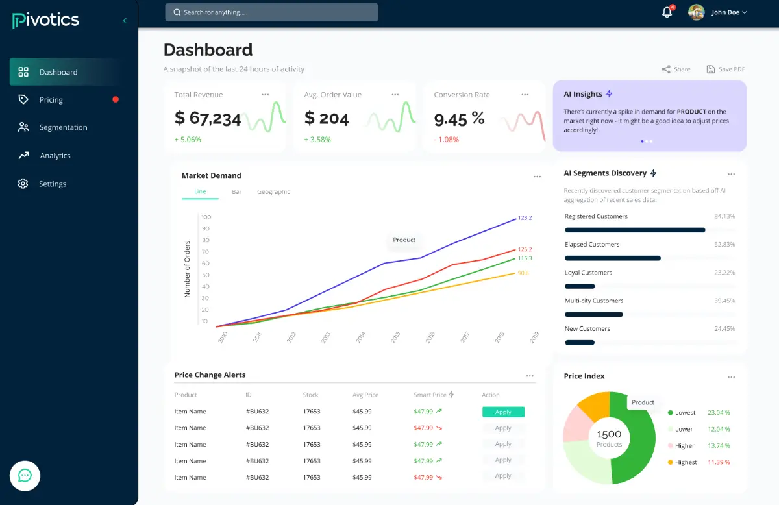Screen dimensions: 779x505
Task: Open the Analytics sidebar item
Action: tap(55, 156)
